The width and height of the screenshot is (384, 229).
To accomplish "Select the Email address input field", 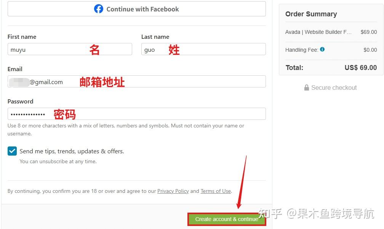I will click(137, 81).
